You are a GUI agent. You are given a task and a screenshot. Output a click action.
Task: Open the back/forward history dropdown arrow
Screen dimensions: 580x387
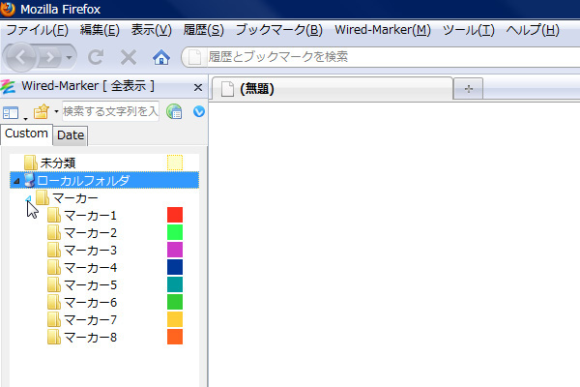click(x=69, y=57)
